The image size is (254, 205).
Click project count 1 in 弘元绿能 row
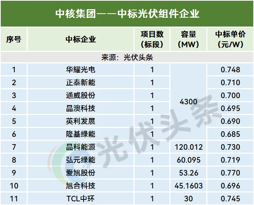click(152, 160)
